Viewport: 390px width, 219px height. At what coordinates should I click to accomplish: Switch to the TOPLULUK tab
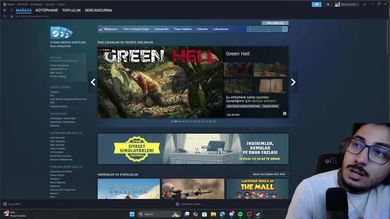71,10
